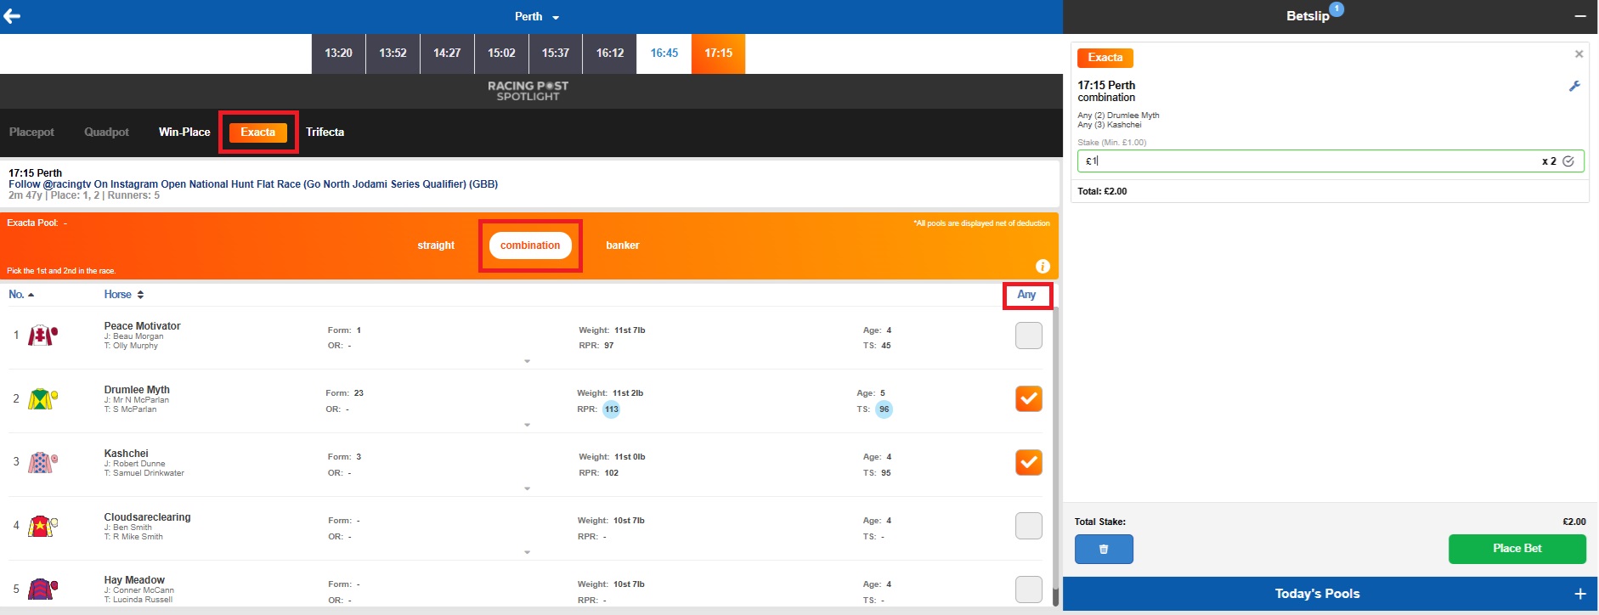Select Kashchei horse name
The width and height of the screenshot is (1599, 615).
point(126,454)
